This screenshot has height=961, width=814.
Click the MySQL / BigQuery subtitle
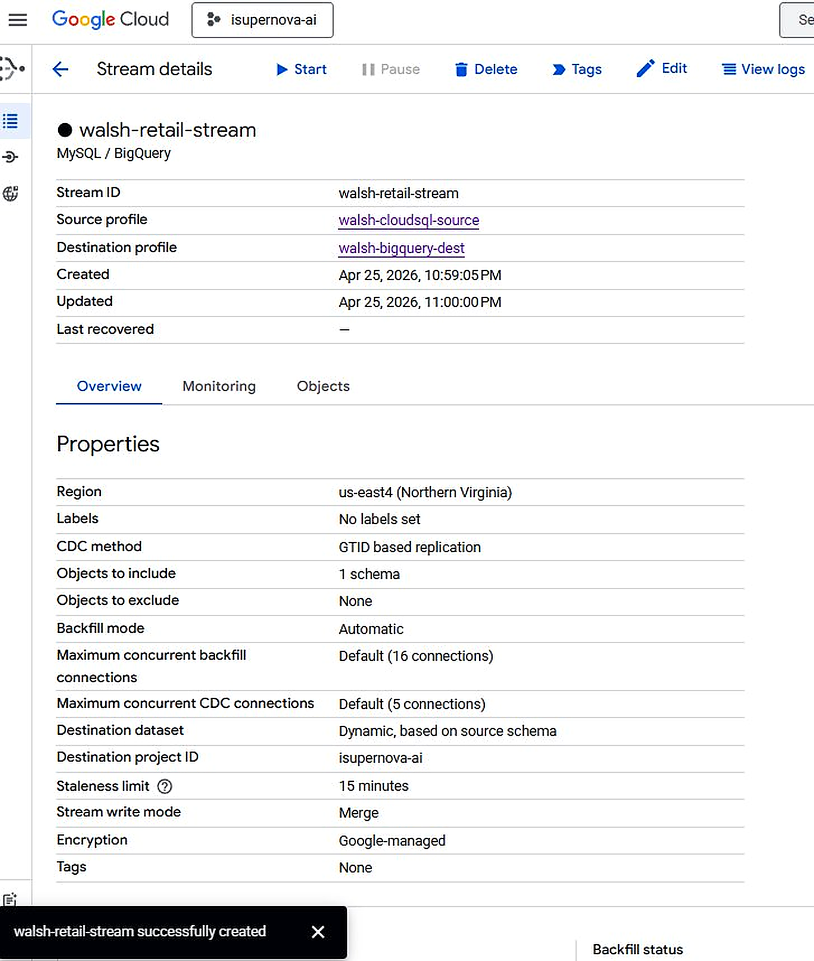(114, 153)
